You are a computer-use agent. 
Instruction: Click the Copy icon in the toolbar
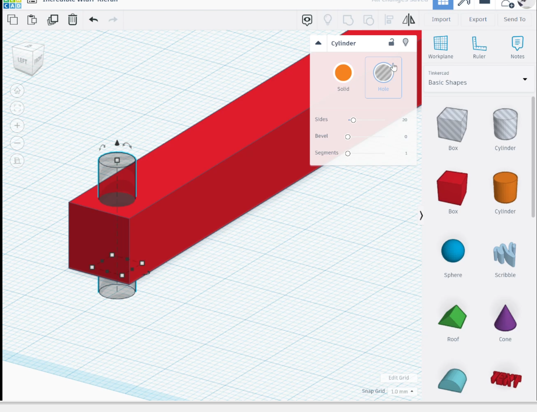(x=12, y=20)
